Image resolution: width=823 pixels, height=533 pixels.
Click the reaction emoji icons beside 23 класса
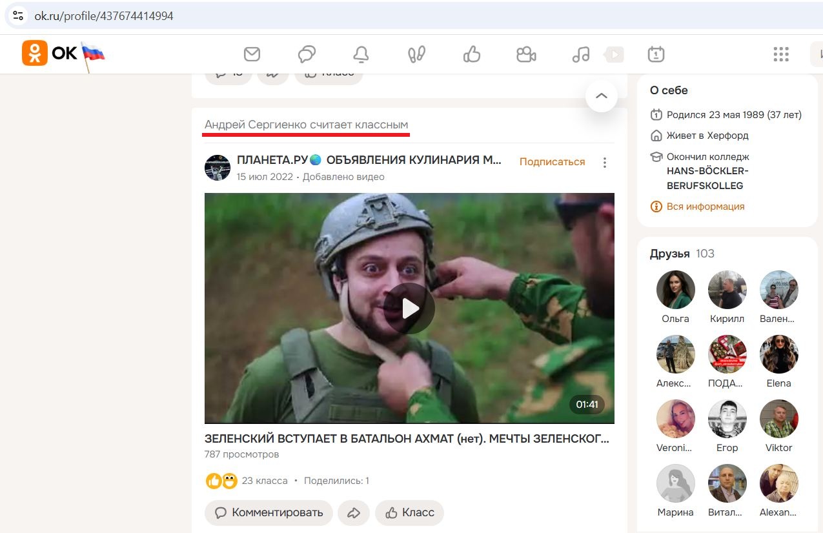[221, 481]
